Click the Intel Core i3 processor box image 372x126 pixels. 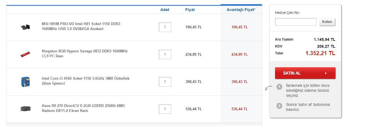pos(25,82)
